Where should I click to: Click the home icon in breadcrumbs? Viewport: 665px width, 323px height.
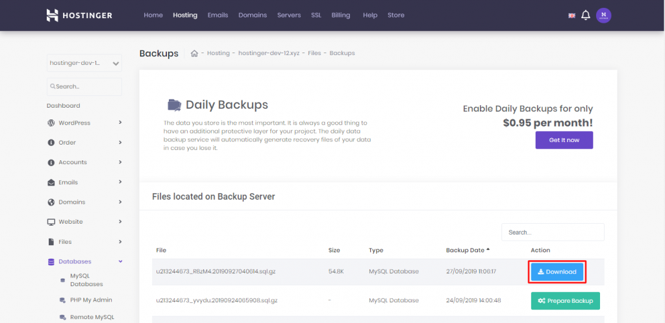tap(194, 53)
